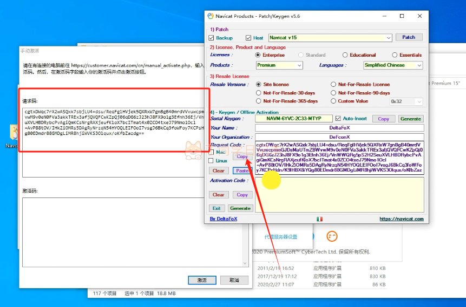
Task: Click the Your Name field containing DeltaFoX
Action: pos(339,128)
